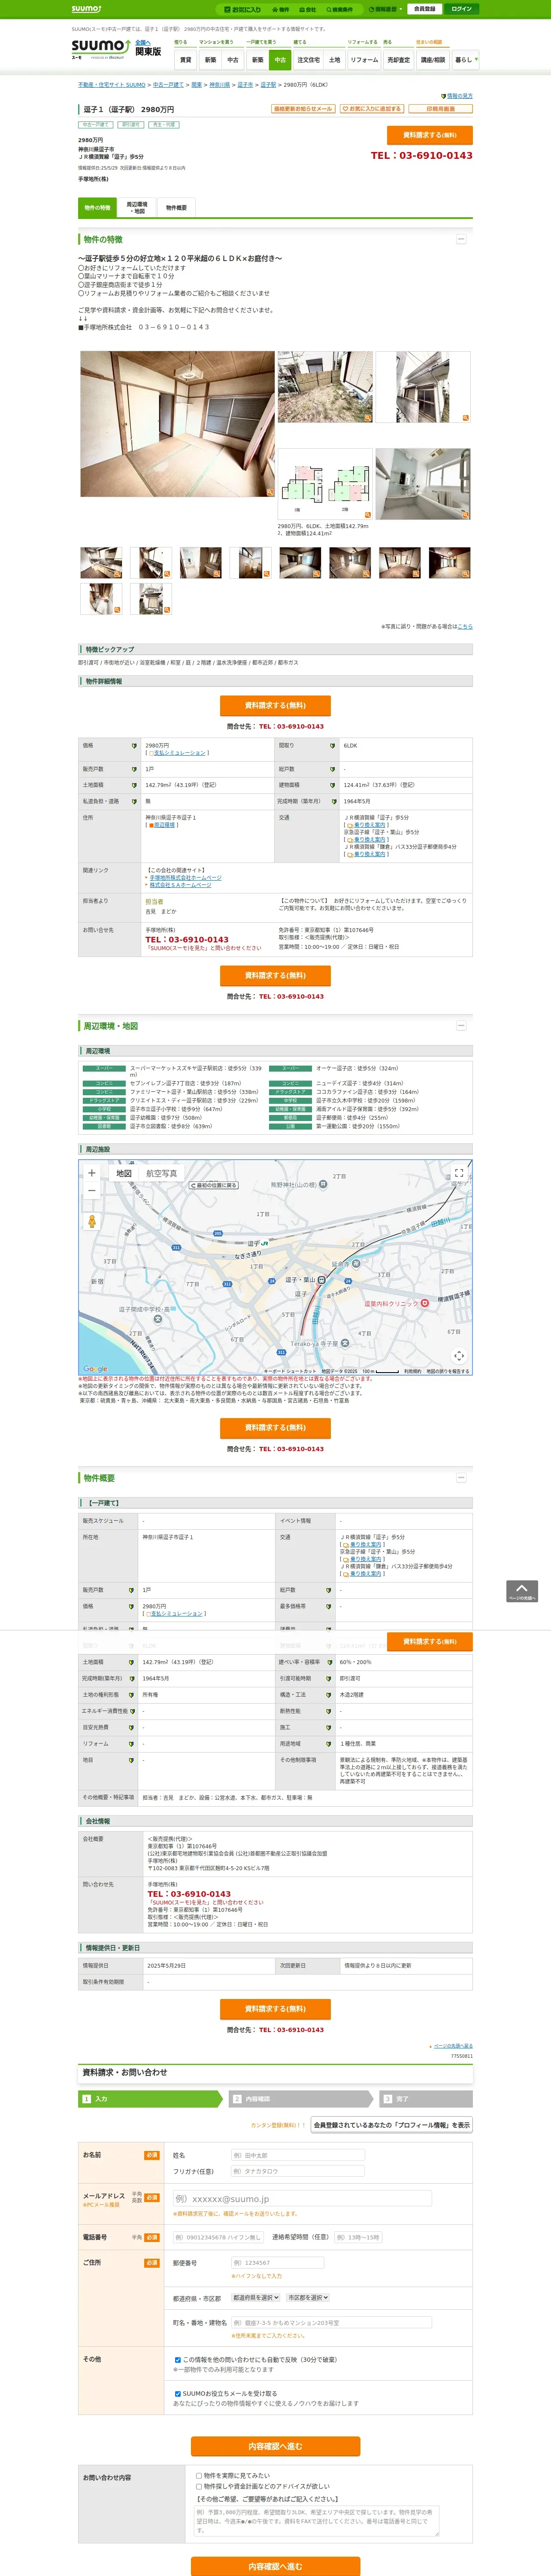551x2576 pixels.
Task: Click お気に入りに追加する button
Action: tap(371, 109)
